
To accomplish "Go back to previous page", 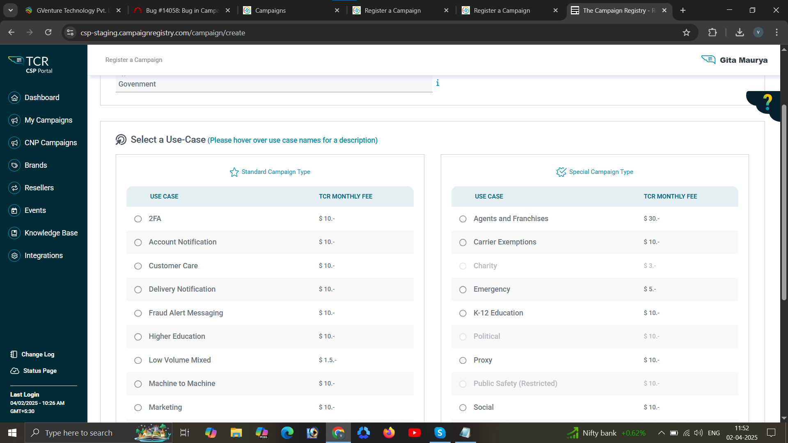I will 11,32.
